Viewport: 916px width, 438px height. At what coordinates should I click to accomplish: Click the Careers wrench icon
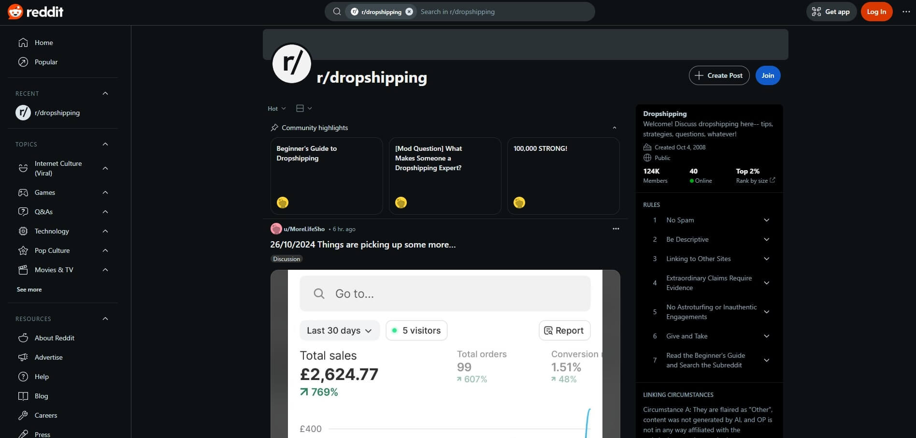[23, 415]
